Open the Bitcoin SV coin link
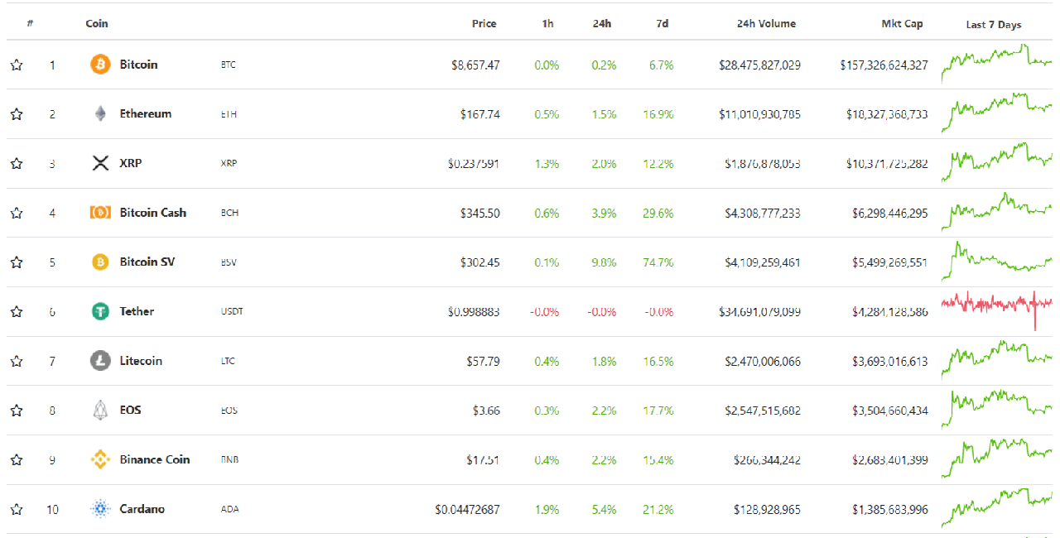 click(x=147, y=262)
